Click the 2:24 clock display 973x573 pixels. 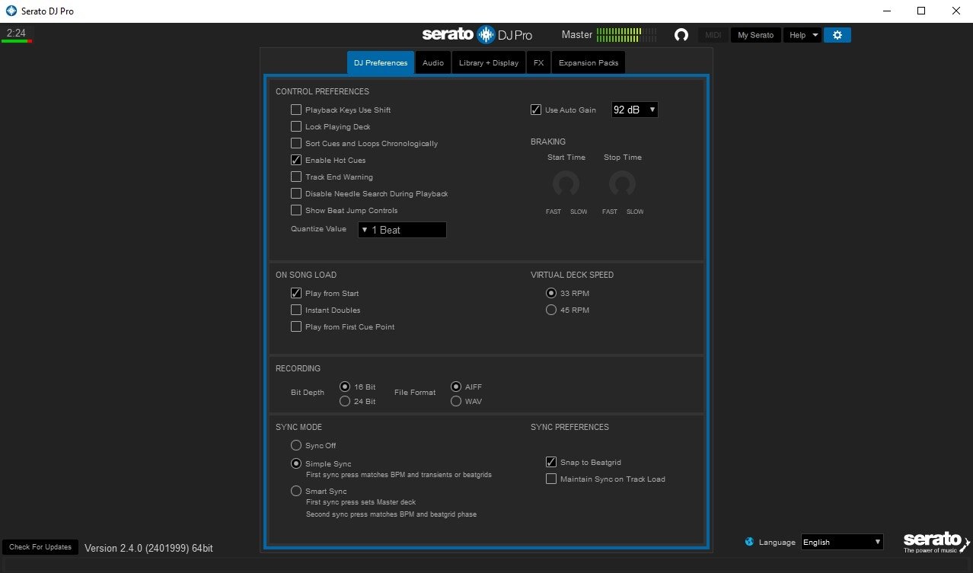pos(16,33)
